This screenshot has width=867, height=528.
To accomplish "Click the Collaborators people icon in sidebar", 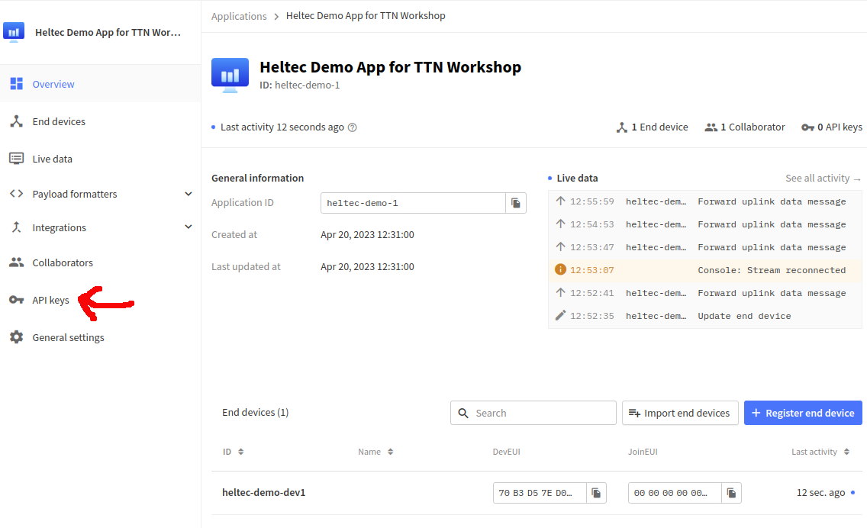I will 17,262.
